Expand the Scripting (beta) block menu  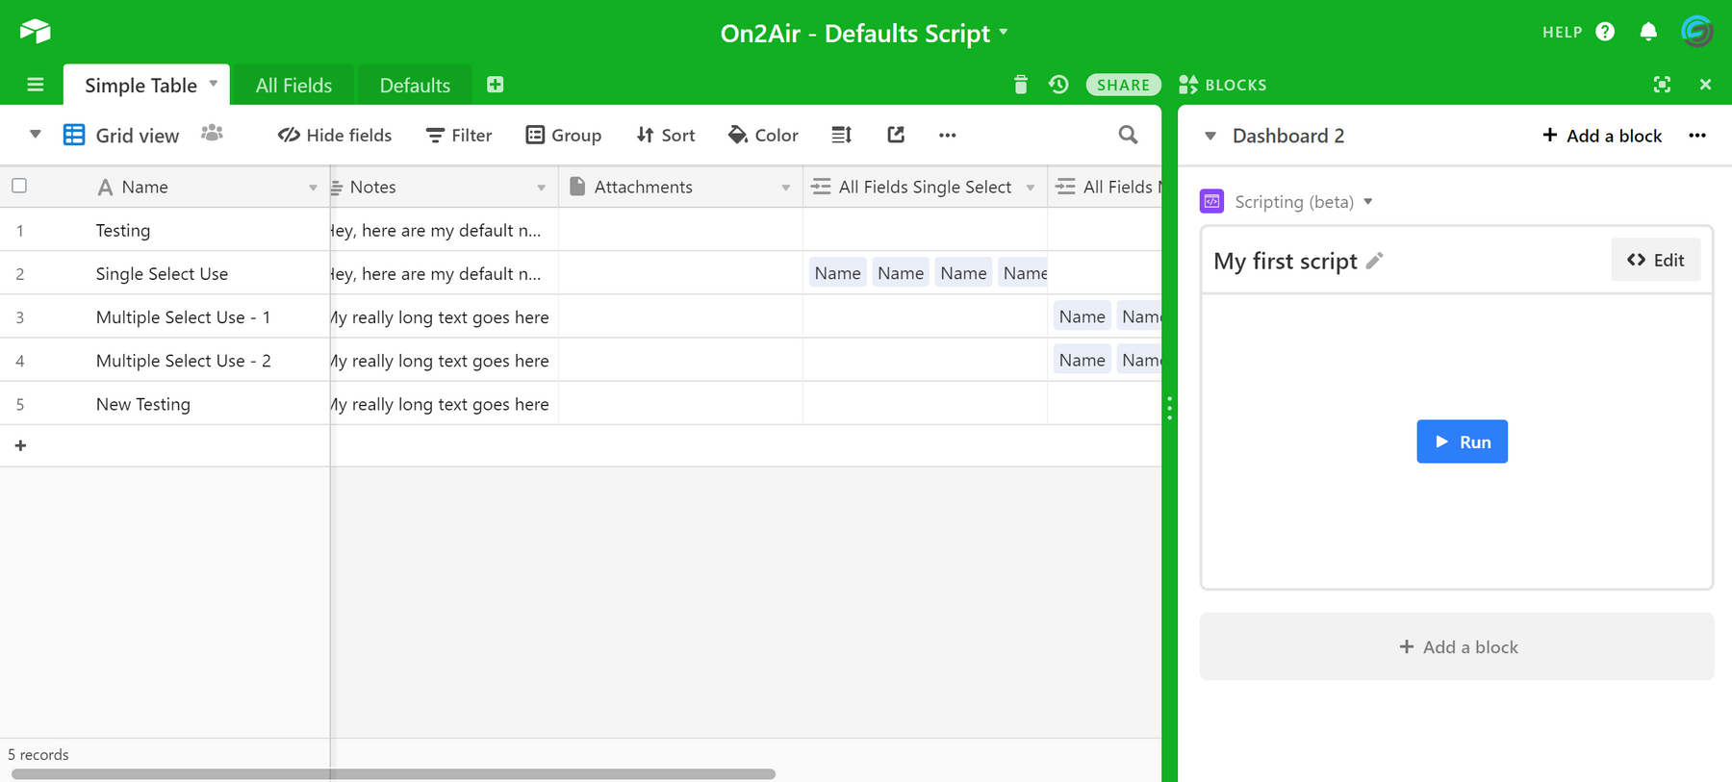click(1367, 202)
